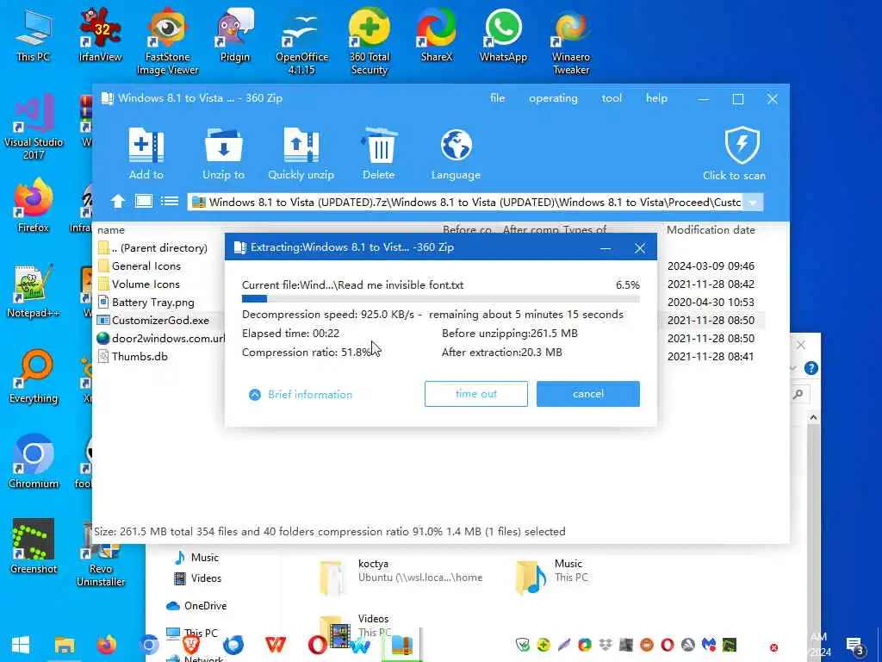This screenshot has height=662, width=882.
Task: Open the notification center icon
Action: pos(855,646)
